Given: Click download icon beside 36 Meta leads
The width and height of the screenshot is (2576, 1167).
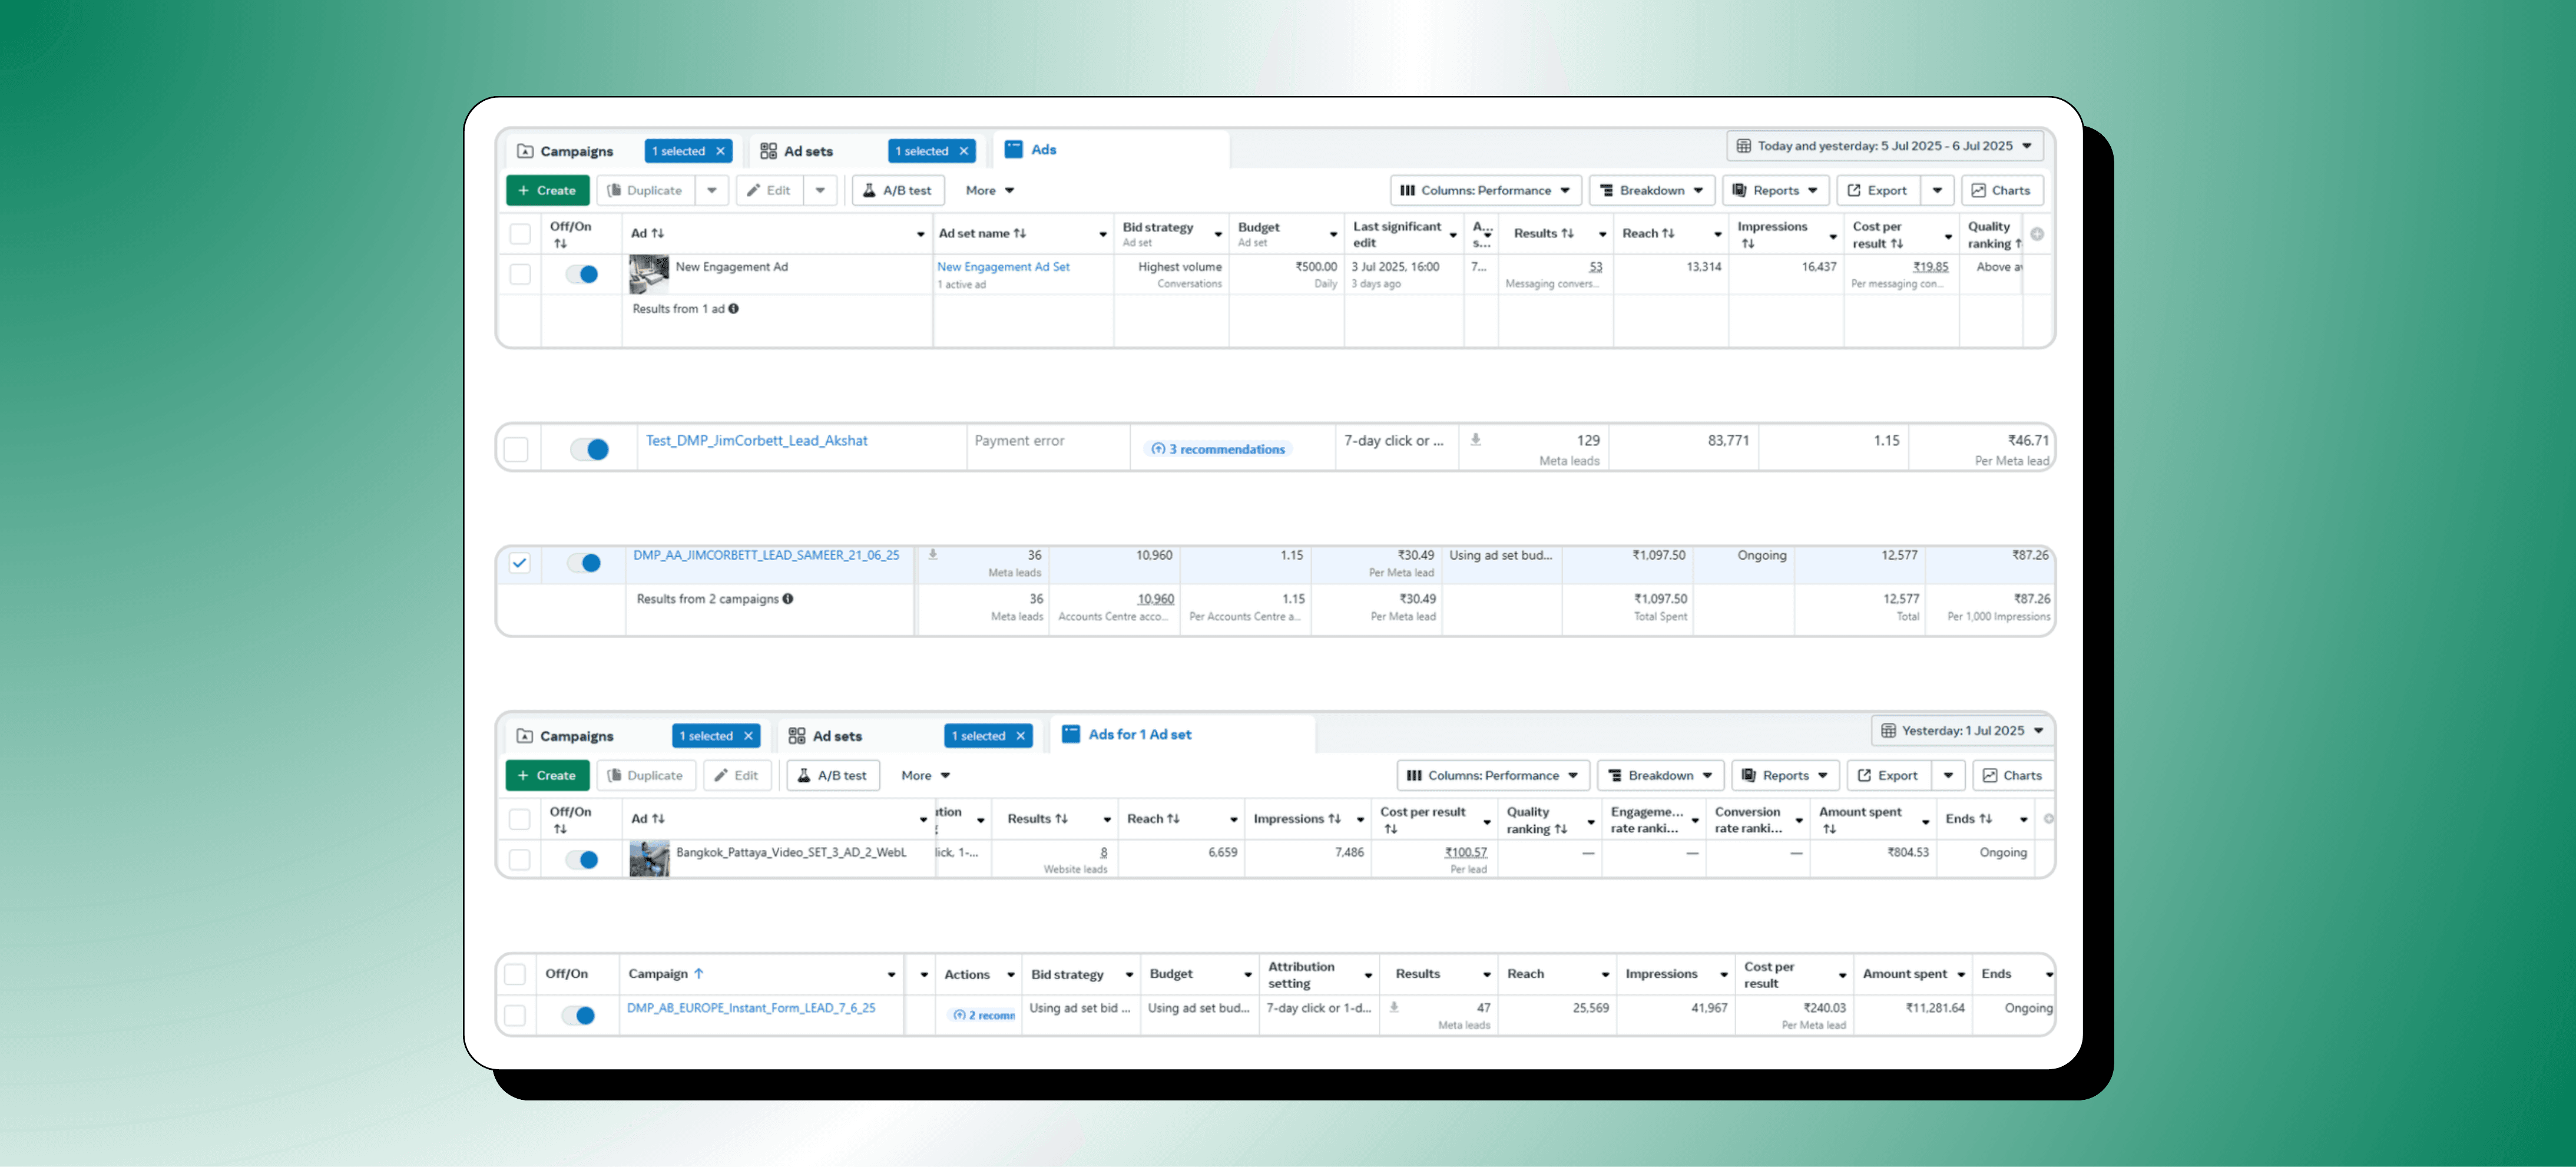Looking at the screenshot, I should tap(933, 555).
